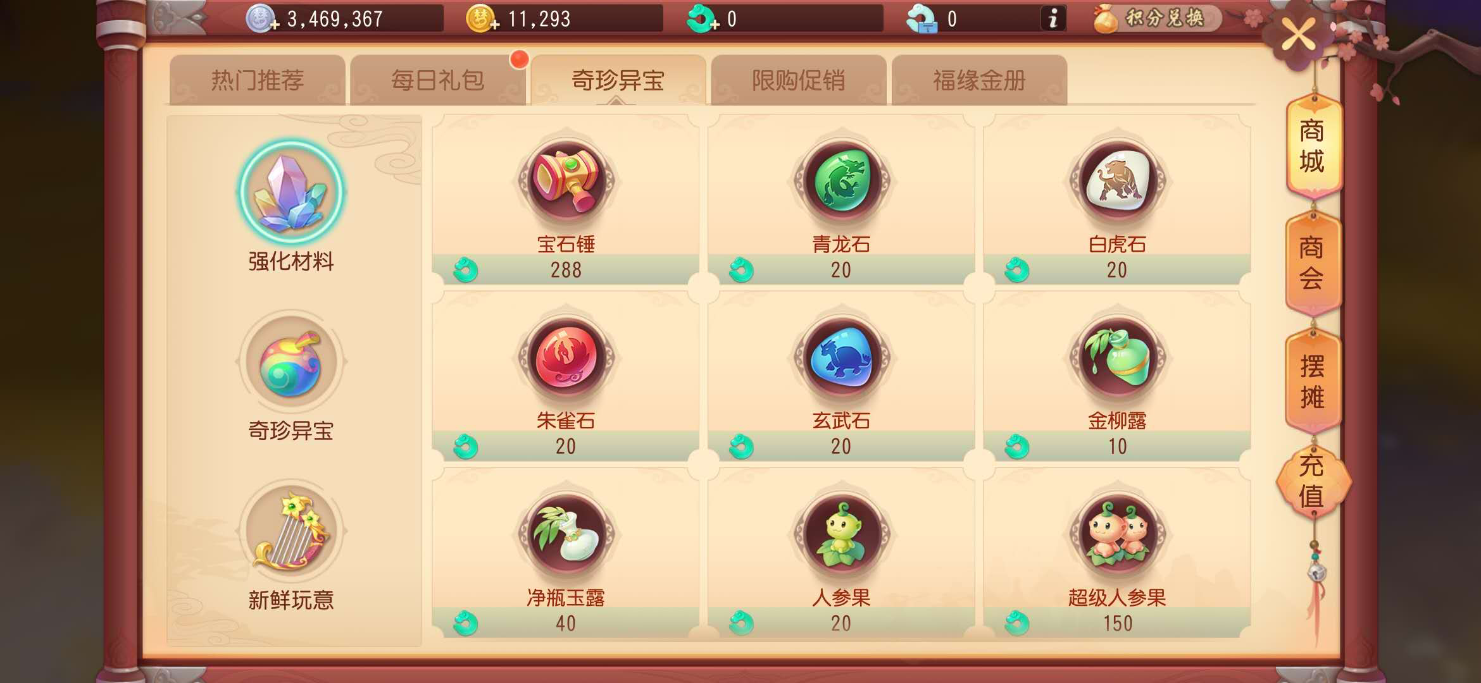Select the 超级人参果 item
Screen dimensions: 1481x683
(1117, 553)
